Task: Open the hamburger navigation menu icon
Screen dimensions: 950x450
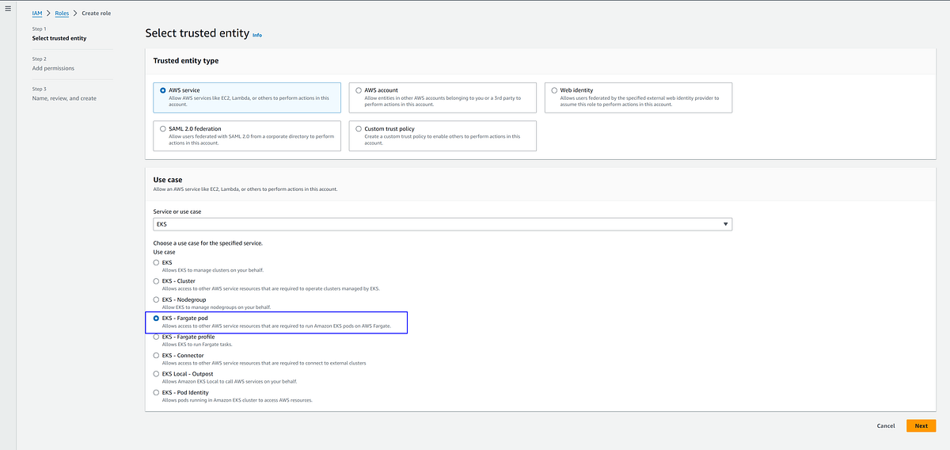Action: [x=8, y=8]
